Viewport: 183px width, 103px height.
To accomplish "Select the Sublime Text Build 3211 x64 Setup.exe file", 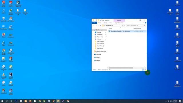I will 127,31.
